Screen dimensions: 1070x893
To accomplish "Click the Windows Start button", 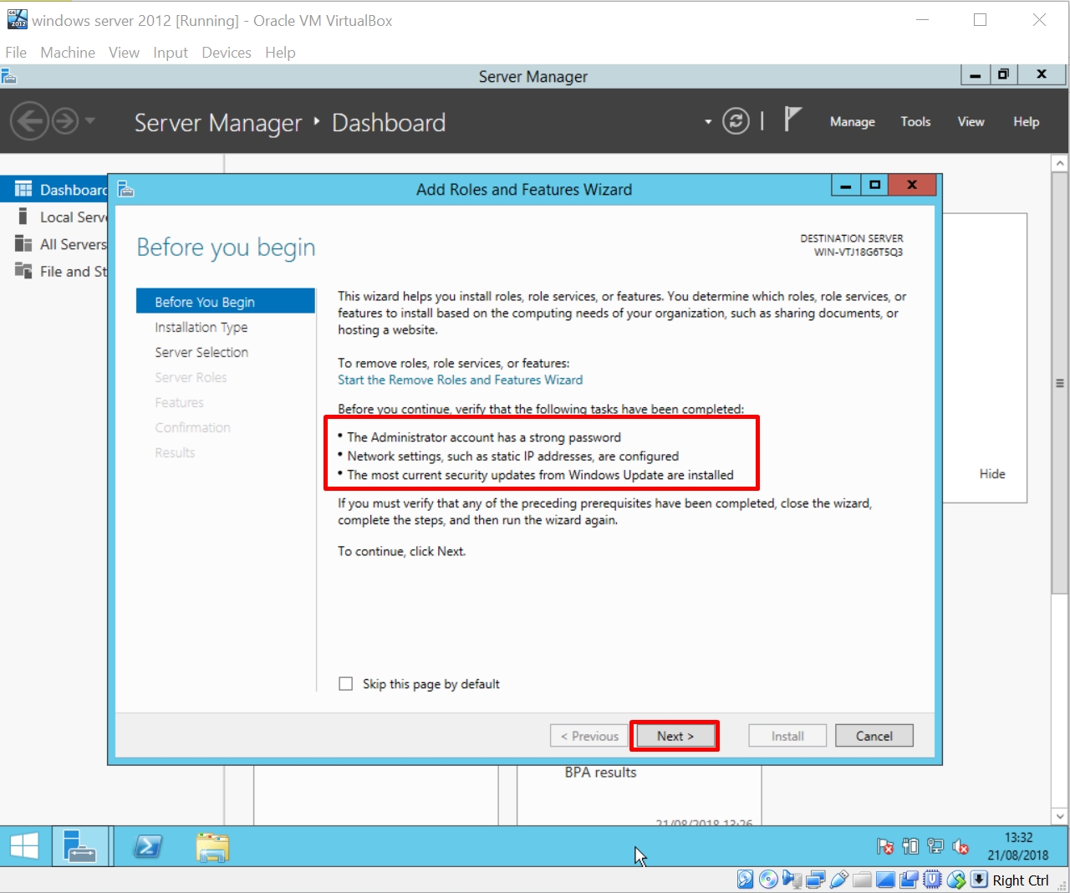I will click(x=24, y=847).
